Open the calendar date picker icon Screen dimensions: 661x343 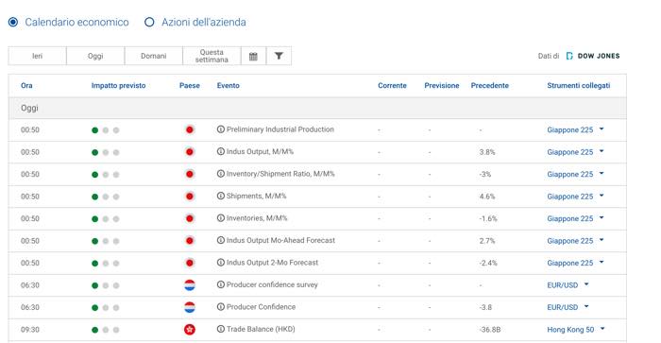(x=253, y=56)
